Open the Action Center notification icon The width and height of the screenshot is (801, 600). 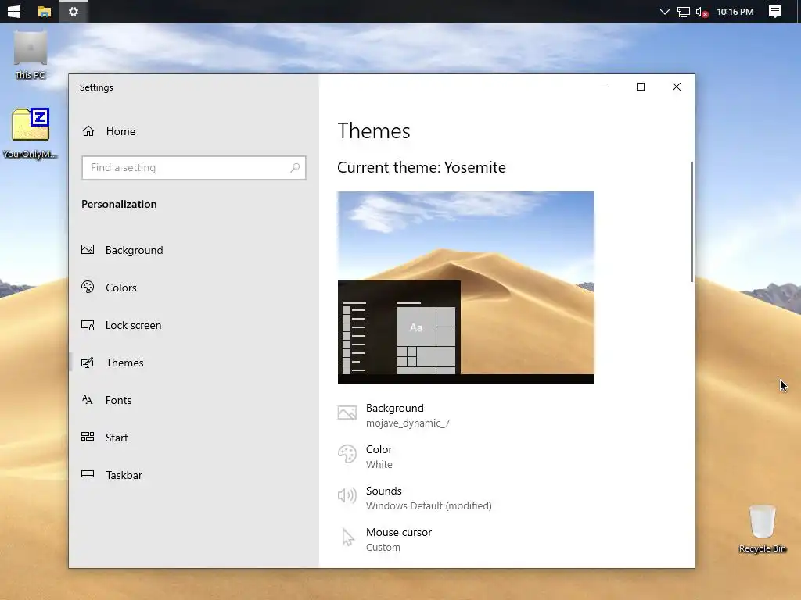(775, 11)
